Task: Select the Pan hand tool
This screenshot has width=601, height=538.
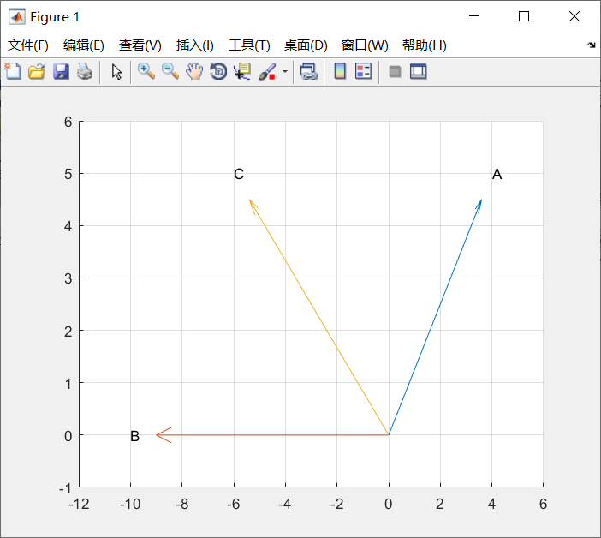Action: pos(194,72)
